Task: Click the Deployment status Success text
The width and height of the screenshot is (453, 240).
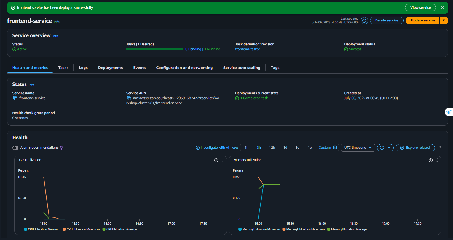Action: pyautogui.click(x=355, y=49)
